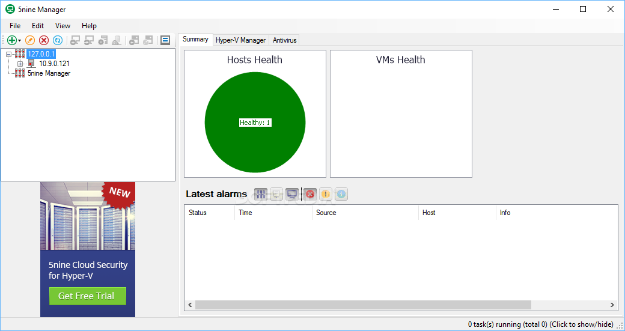Expand the 10.9.0.121 host node
Image resolution: width=625 pixels, height=331 pixels.
pos(20,64)
